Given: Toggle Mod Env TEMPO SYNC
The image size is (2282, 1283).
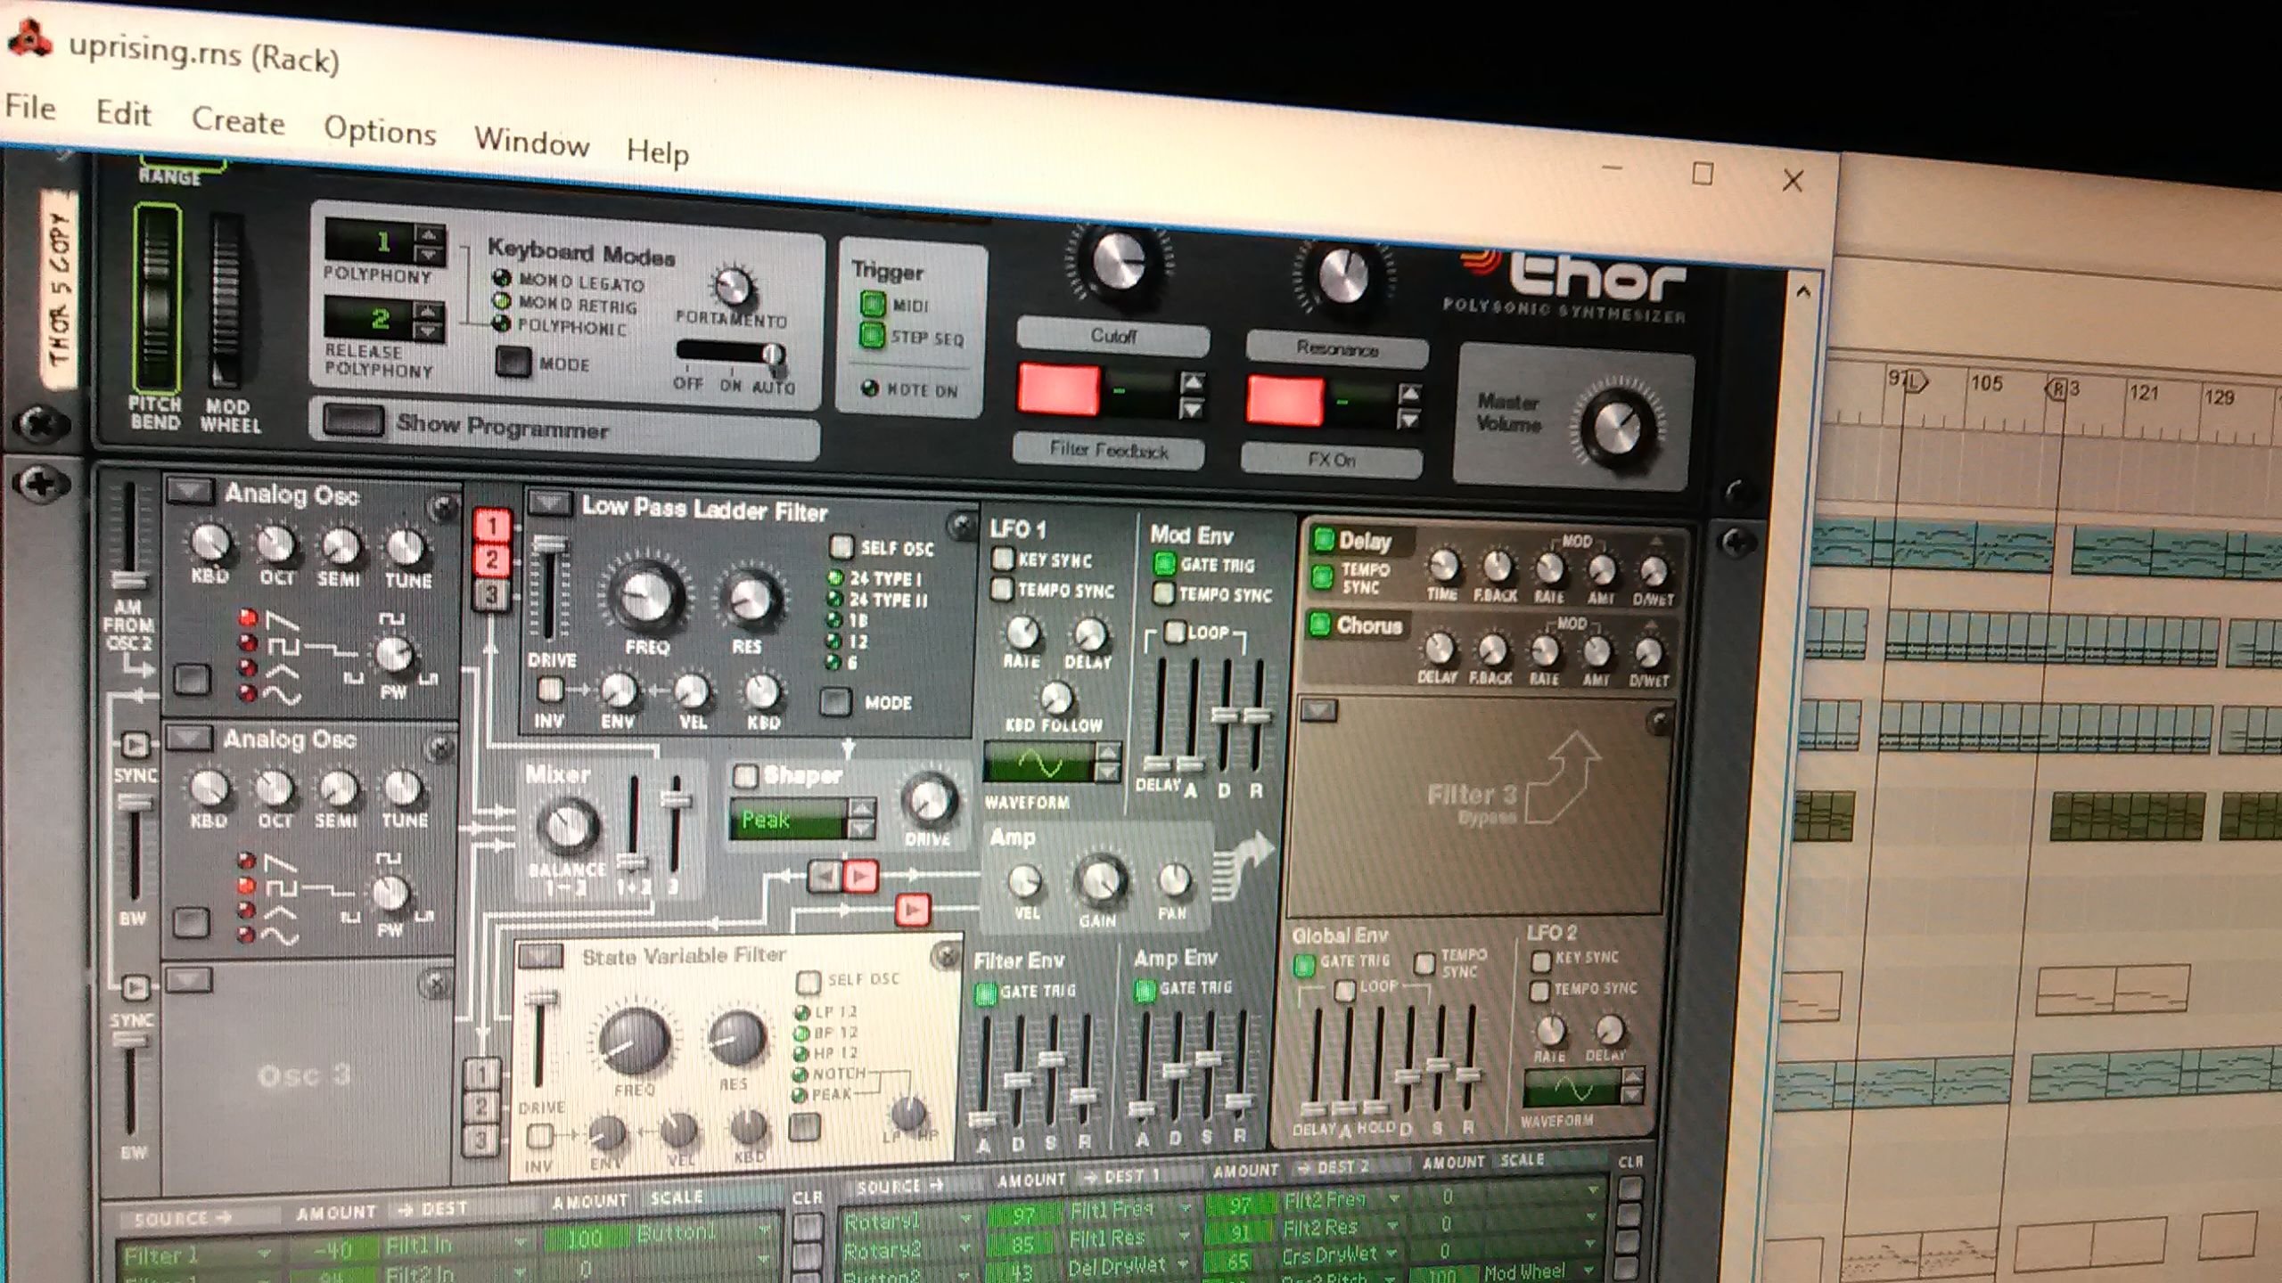Looking at the screenshot, I should pyautogui.click(x=1162, y=592).
